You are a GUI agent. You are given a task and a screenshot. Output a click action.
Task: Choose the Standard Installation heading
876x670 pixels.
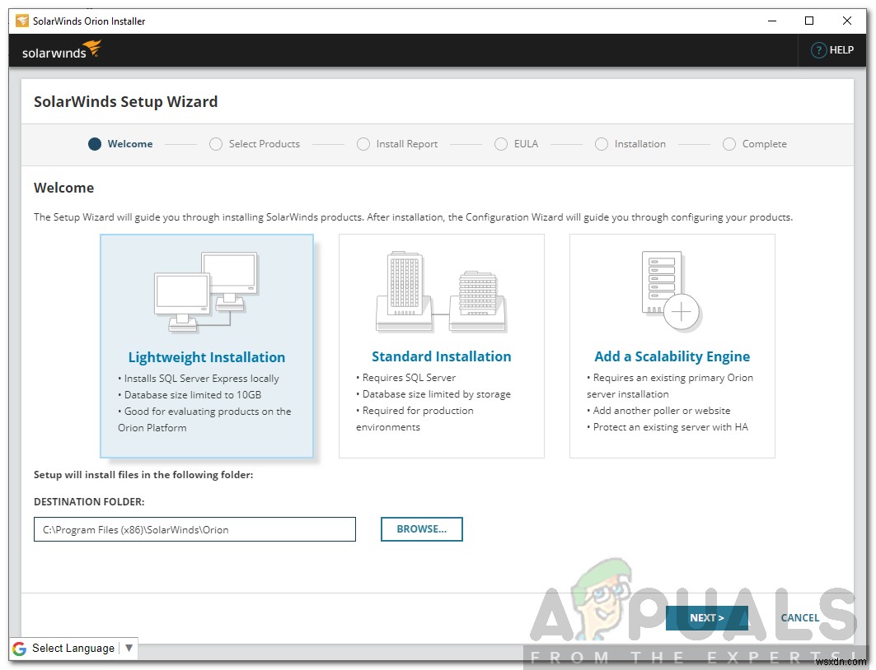tap(442, 356)
